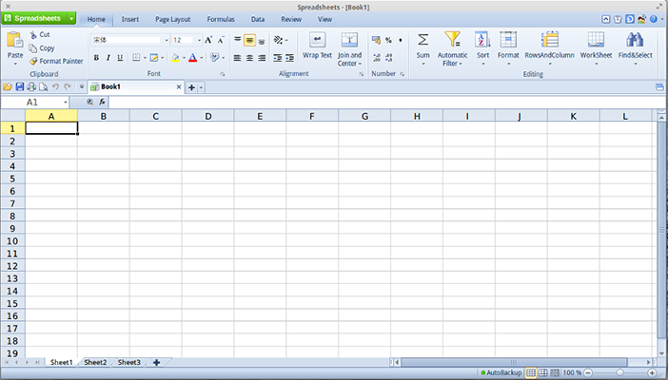Align text right in cell

coord(262,58)
